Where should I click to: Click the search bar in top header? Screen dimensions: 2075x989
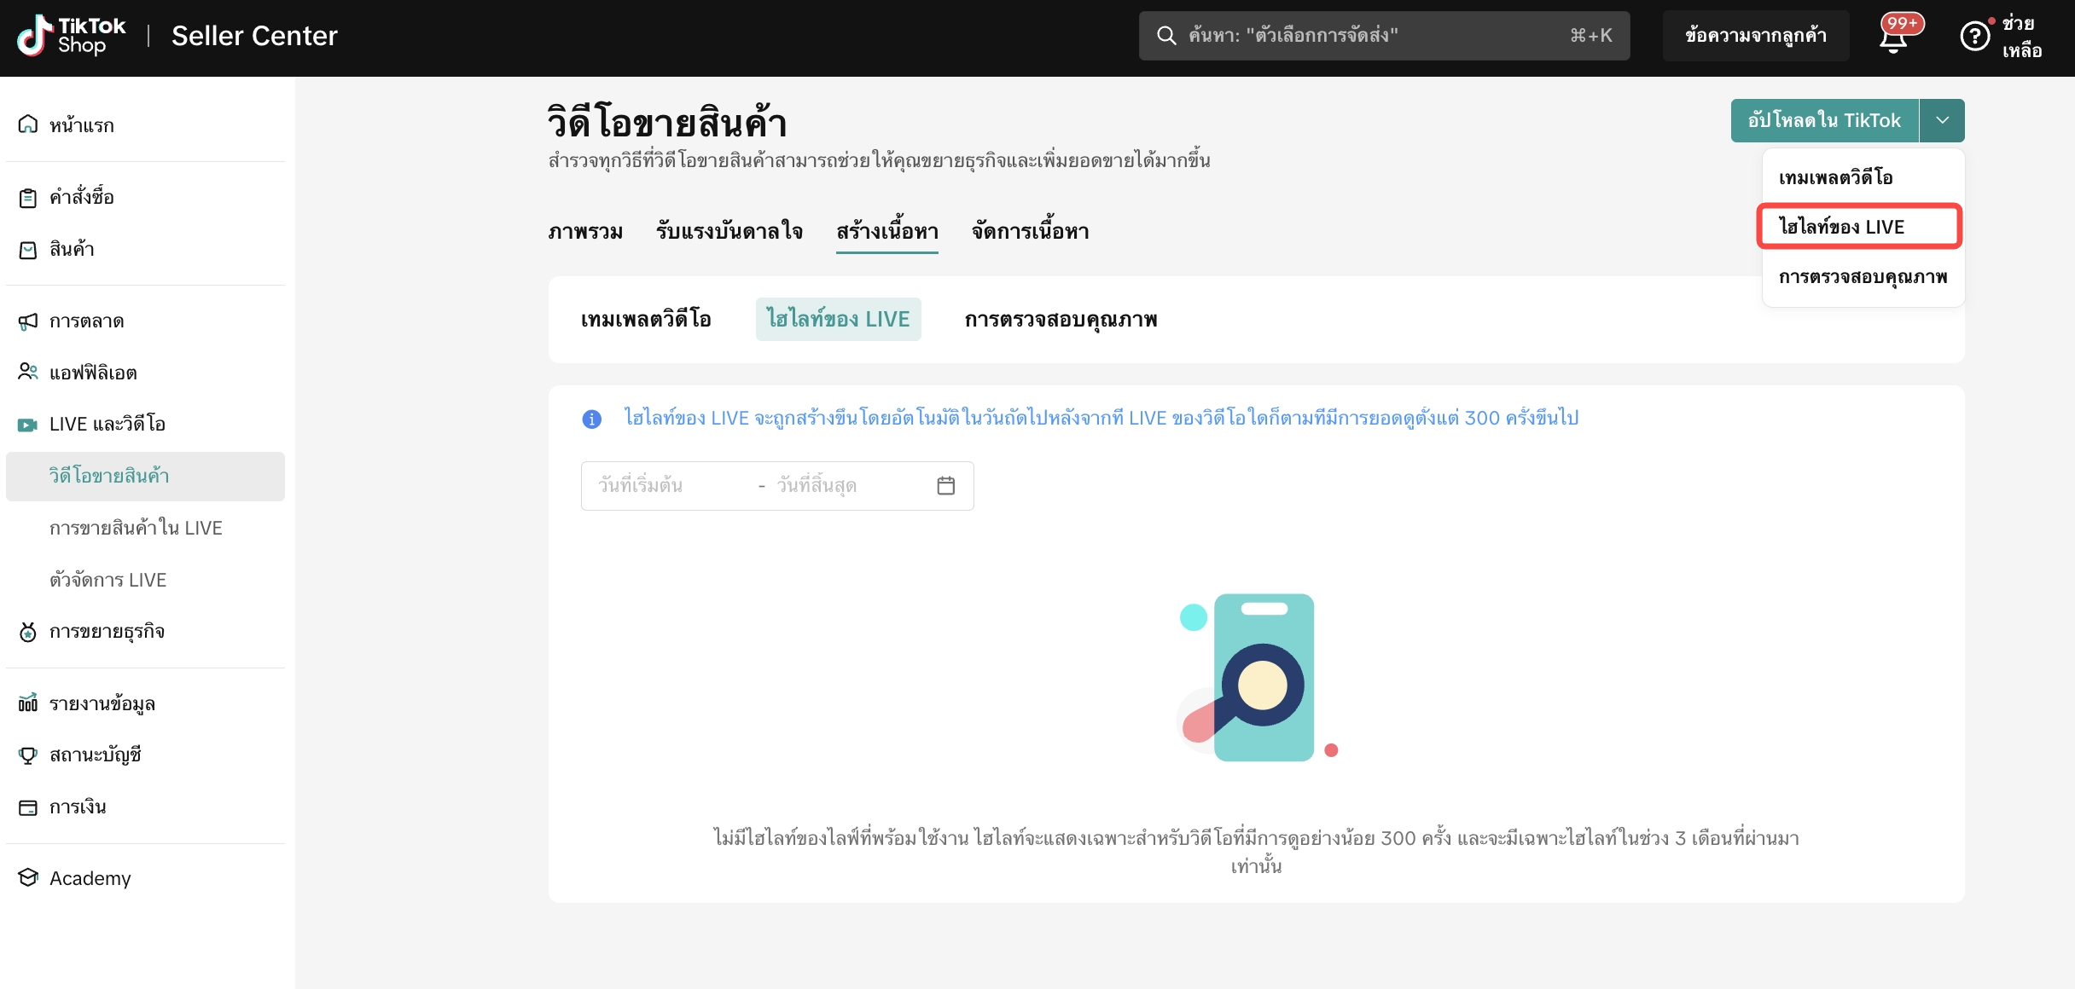[x=1383, y=36]
